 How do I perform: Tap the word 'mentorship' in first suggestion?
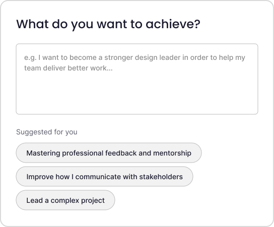tap(172, 153)
